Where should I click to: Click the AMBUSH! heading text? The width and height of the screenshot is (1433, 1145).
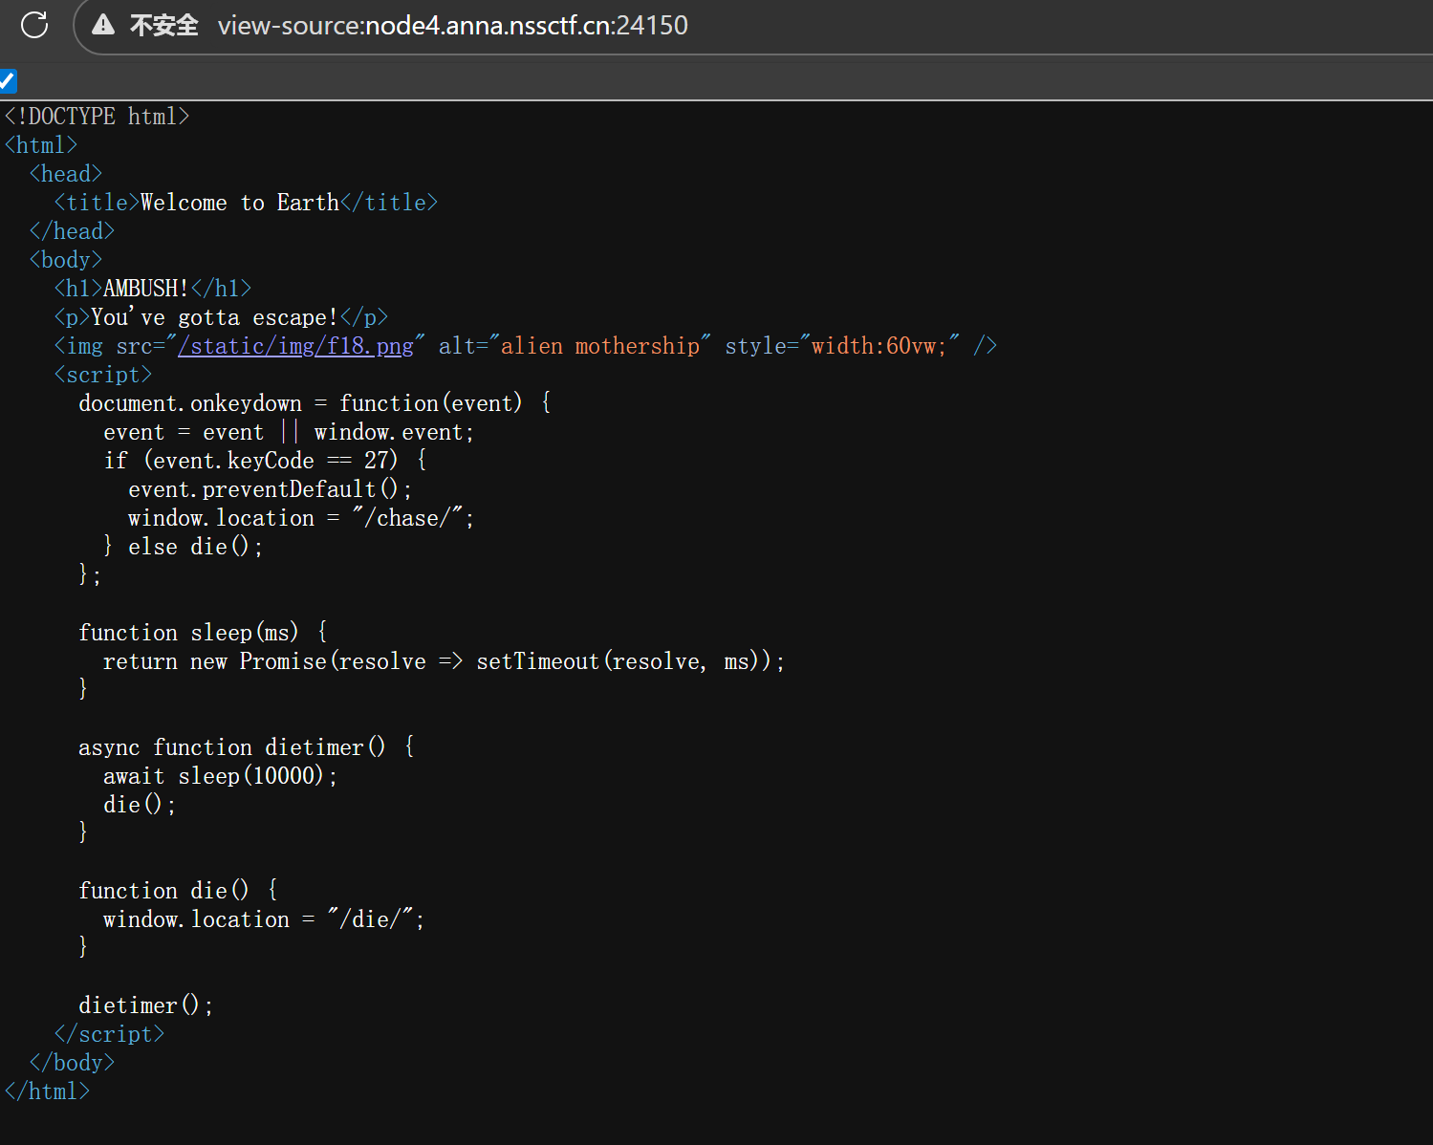coord(145,289)
